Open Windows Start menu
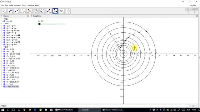200x112 pixels. point(2,110)
